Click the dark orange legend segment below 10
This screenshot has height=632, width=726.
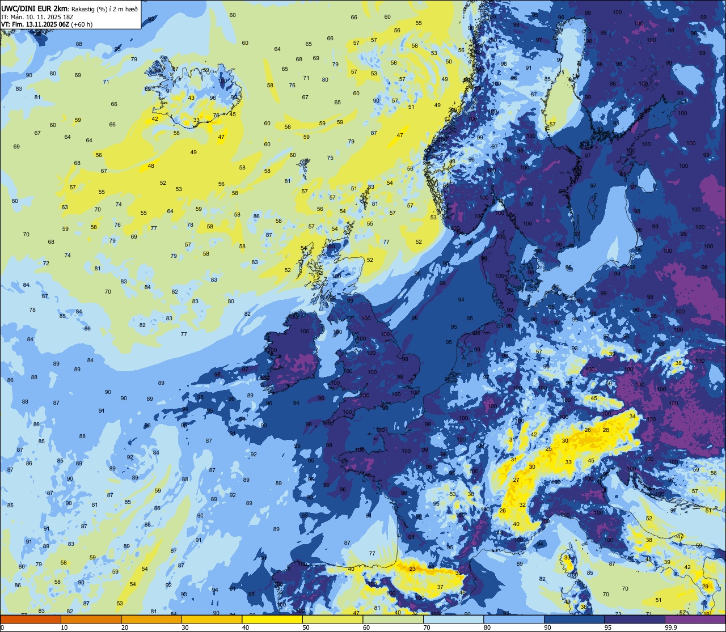31,619
